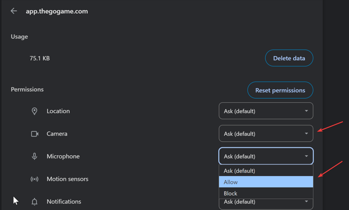Collapse the open Microphone permission dropdown
Viewport: 349px width, 210px height.
point(266,156)
